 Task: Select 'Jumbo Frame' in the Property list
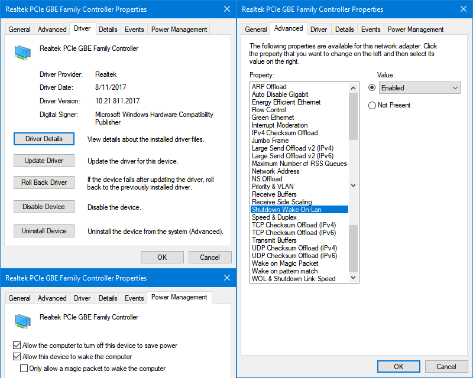point(270,141)
